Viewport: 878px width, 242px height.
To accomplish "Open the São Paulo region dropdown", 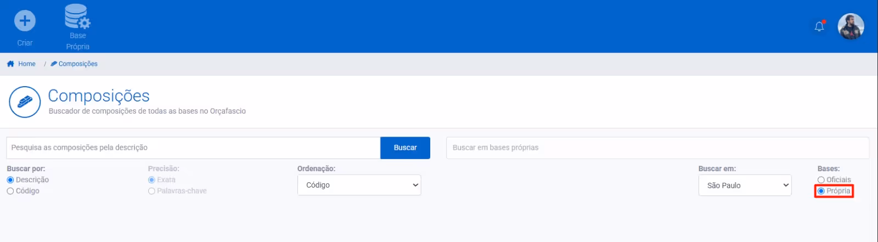I will (745, 185).
